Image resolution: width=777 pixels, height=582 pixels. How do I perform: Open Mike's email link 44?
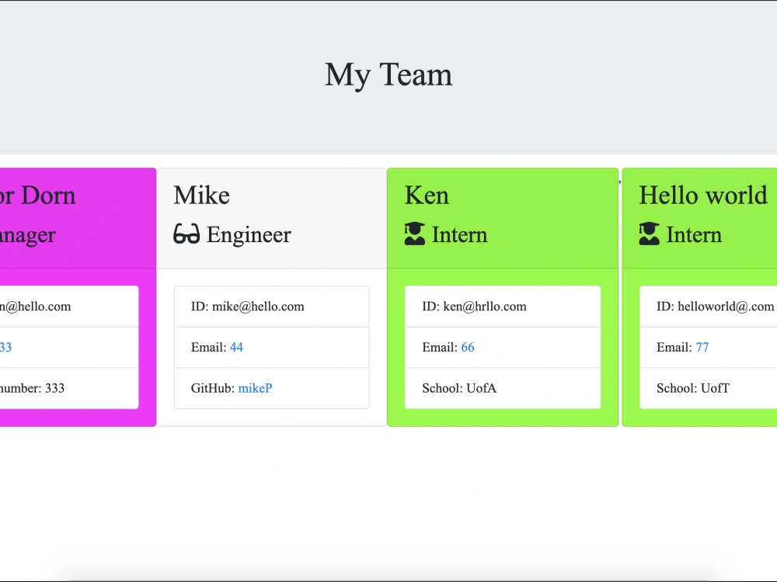[x=236, y=347]
